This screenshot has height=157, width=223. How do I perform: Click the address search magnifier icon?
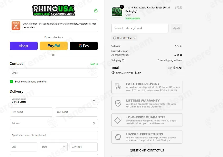click(x=94, y=124)
